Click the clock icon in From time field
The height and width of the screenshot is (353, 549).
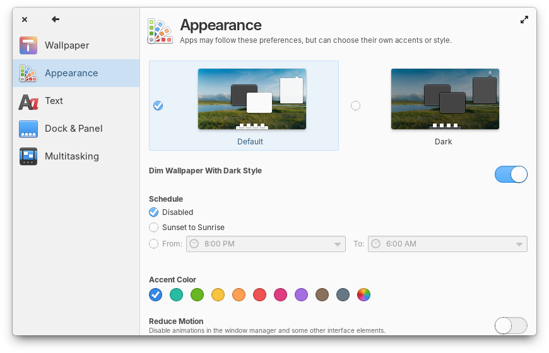(x=194, y=244)
